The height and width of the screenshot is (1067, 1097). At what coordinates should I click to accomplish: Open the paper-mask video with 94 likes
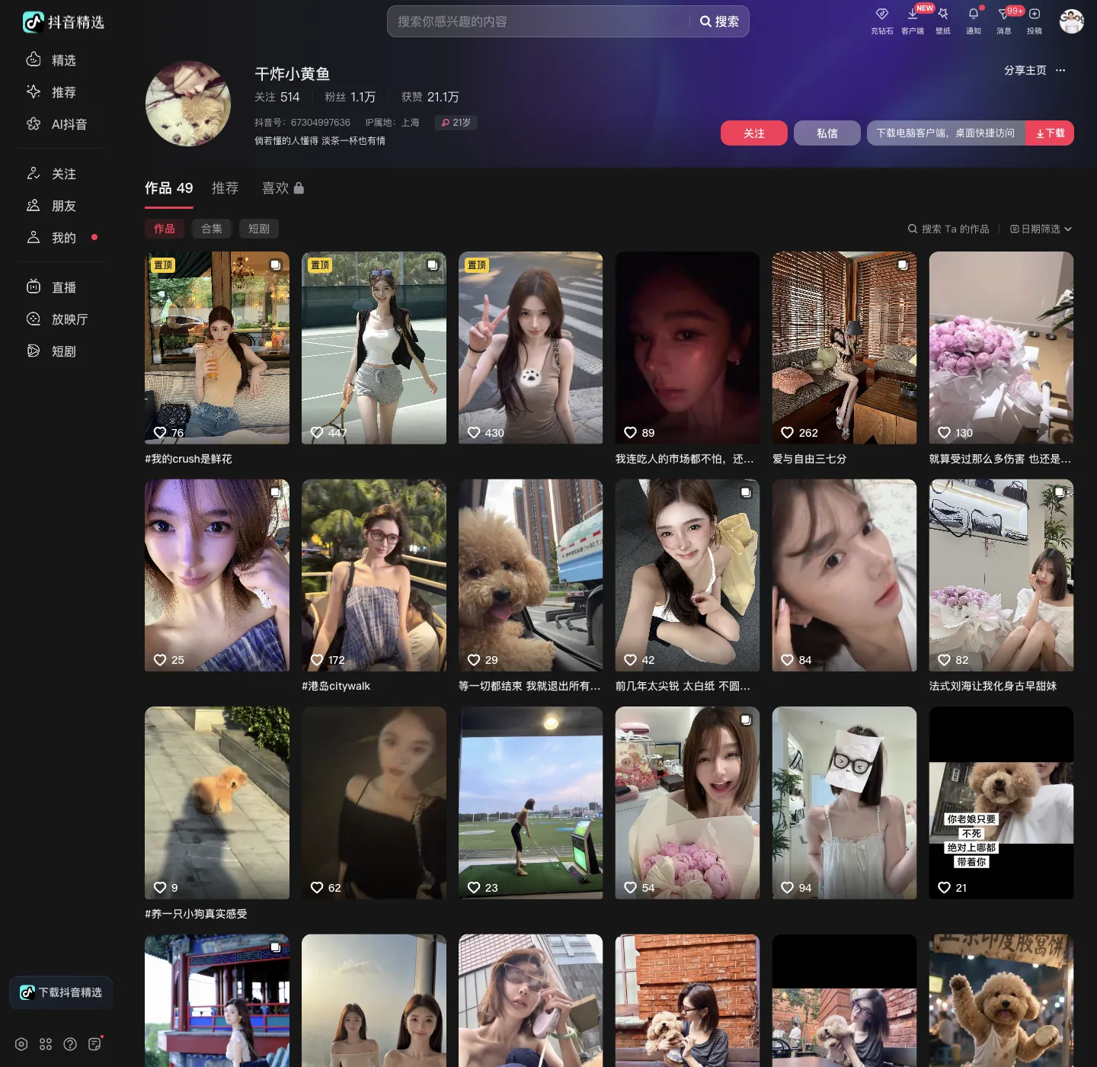coord(845,803)
